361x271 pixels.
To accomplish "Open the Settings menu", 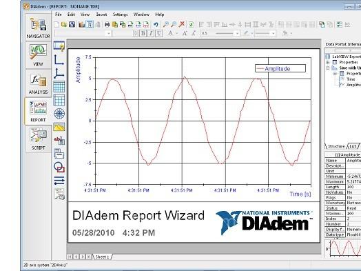I will coord(120,14).
